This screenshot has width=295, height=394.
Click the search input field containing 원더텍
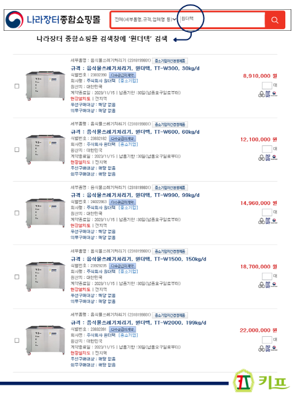click(x=222, y=19)
